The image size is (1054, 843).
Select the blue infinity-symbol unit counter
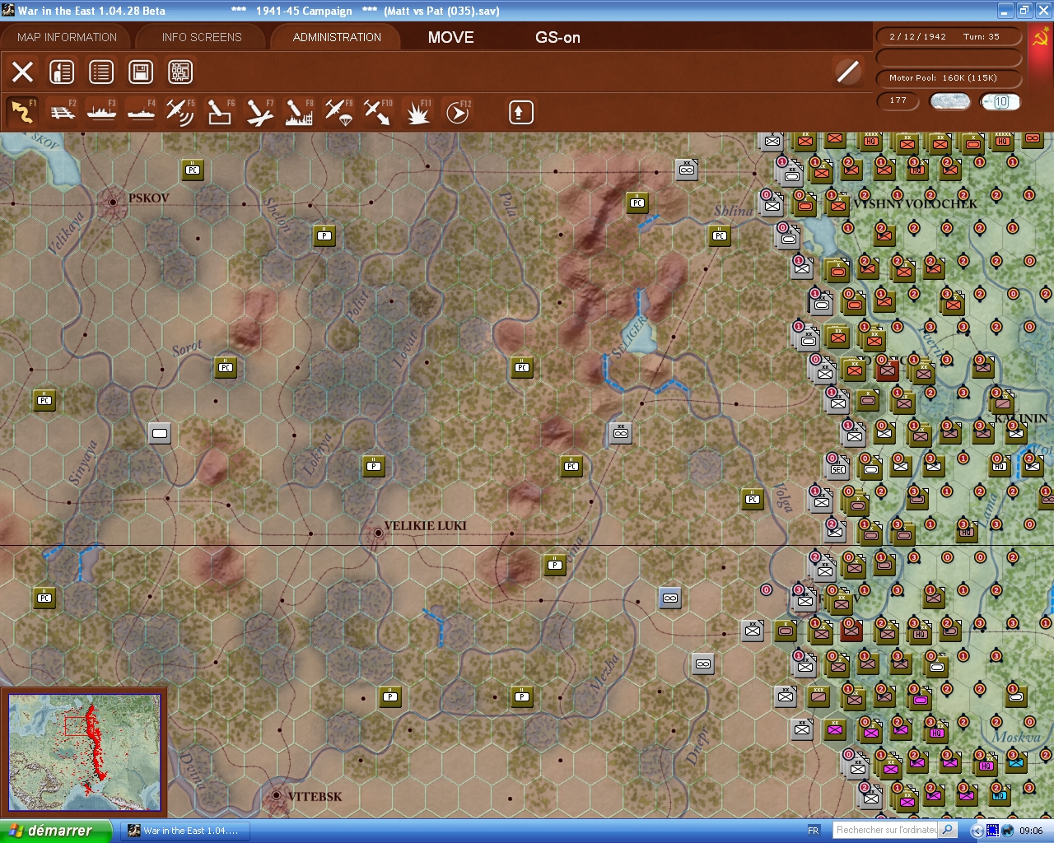[x=670, y=598]
